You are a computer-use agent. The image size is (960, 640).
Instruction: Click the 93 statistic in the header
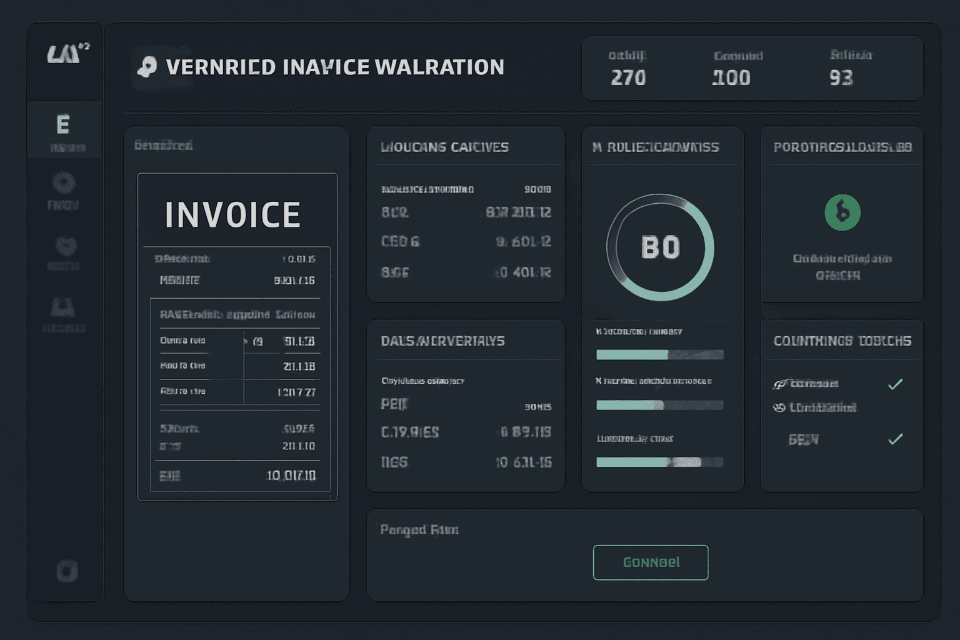point(841,77)
